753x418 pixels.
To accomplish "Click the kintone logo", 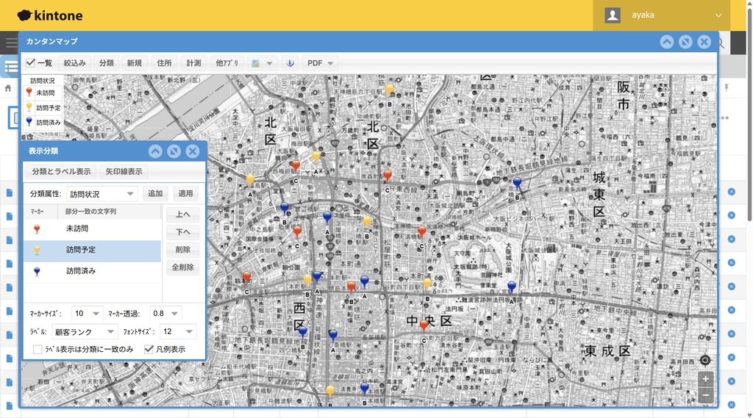I will click(x=50, y=15).
